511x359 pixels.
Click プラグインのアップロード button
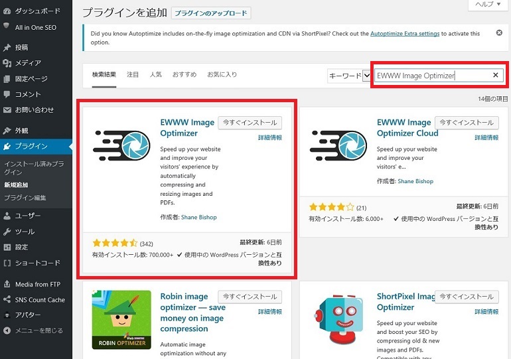tap(210, 13)
